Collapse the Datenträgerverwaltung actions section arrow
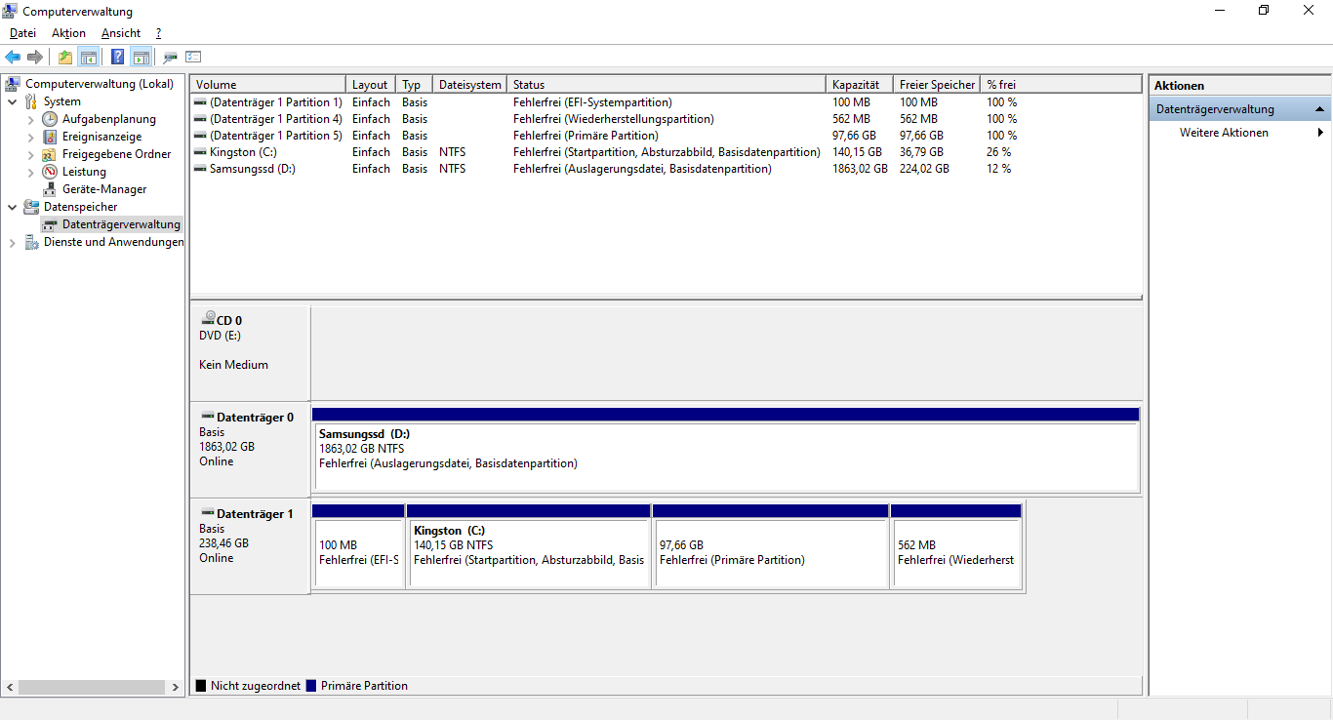 point(1319,109)
